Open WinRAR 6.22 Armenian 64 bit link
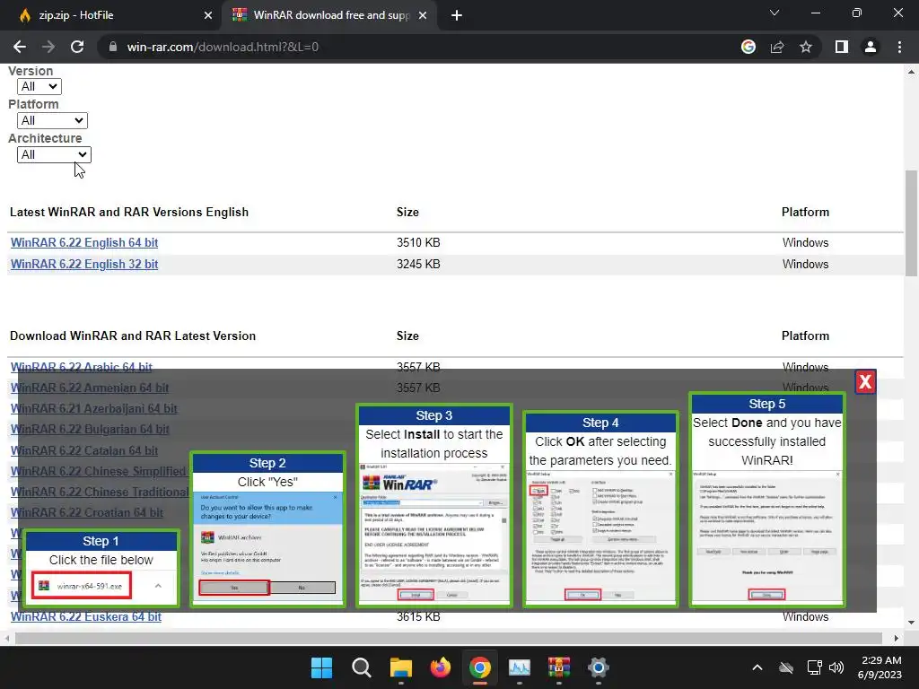This screenshot has width=919, height=689. tap(90, 388)
